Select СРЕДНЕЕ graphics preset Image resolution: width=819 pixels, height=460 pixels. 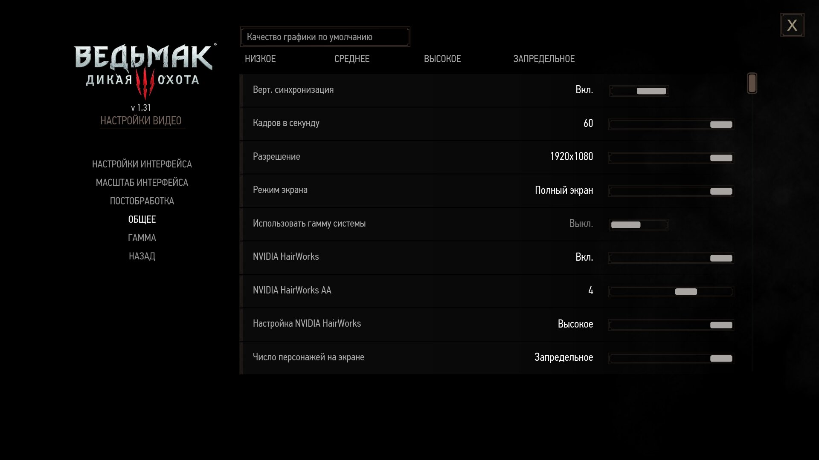[x=352, y=59]
